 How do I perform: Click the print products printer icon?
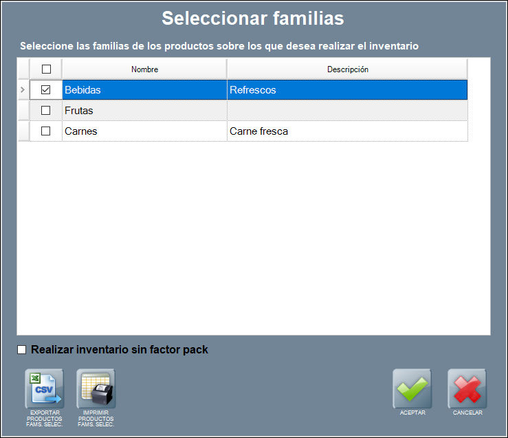pyautogui.click(x=96, y=389)
